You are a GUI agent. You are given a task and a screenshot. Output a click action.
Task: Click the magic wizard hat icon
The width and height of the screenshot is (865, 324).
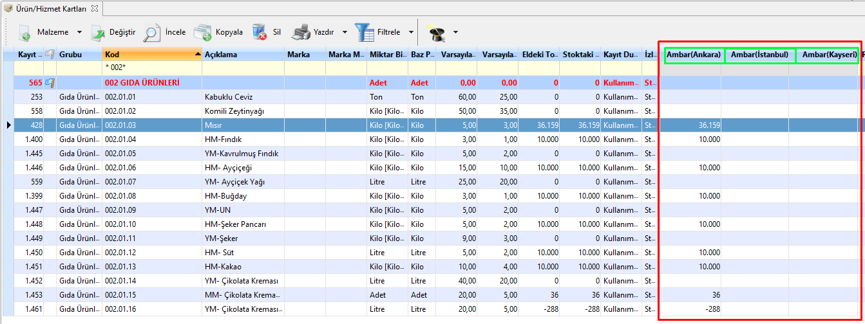tap(437, 32)
